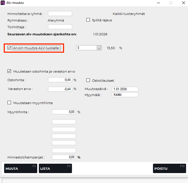188x183 pixels.
Task: Check the Ostotilaukset checkbox
Action: click(x=88, y=81)
